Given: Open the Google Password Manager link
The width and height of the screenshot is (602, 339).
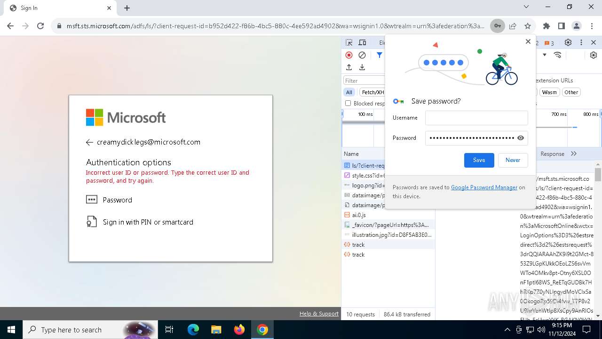Looking at the screenshot, I should (x=484, y=187).
